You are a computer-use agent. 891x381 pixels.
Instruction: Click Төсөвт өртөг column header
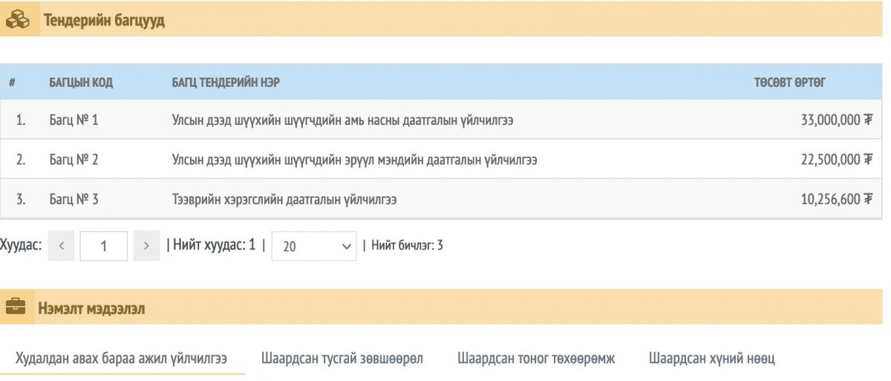tap(789, 82)
